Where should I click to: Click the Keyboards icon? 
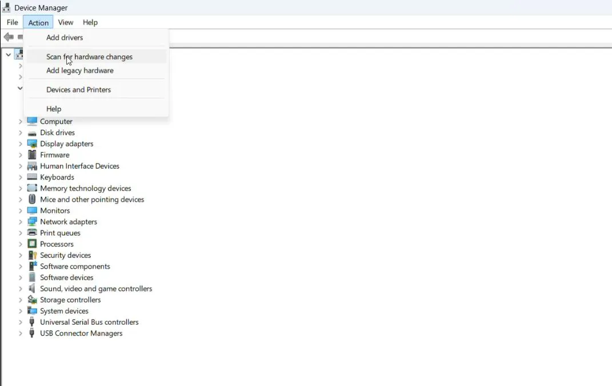pyautogui.click(x=31, y=177)
